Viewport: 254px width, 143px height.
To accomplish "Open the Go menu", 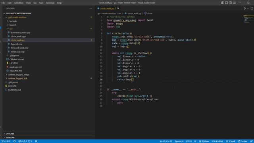I will point(35,3).
